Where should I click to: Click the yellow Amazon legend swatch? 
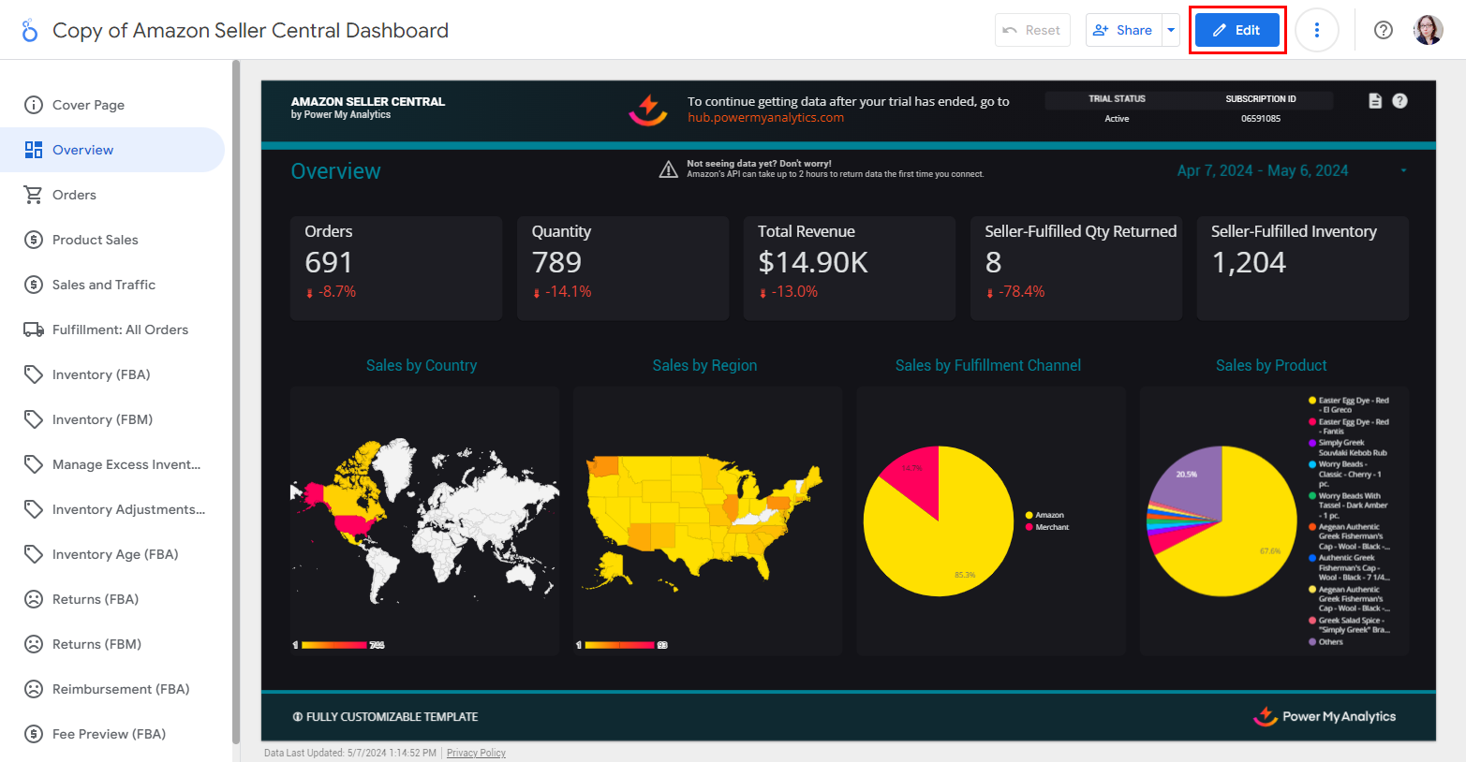pos(1029,515)
